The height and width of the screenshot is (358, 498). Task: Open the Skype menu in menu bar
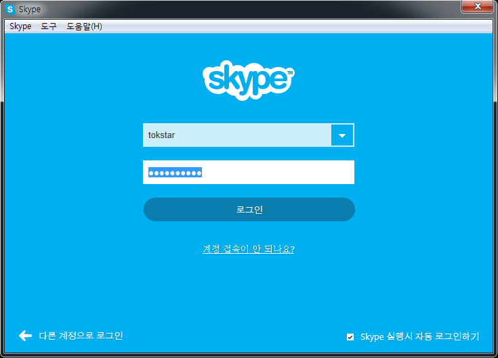pos(20,26)
